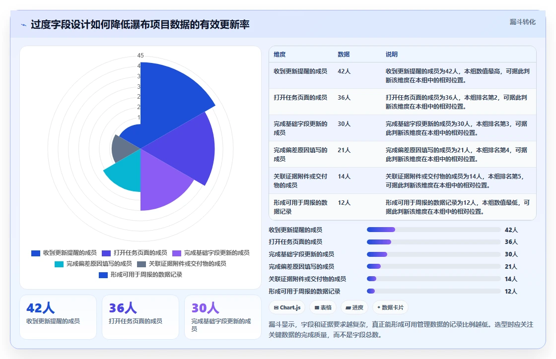The width and height of the screenshot is (556, 359).
Task: Toggle legend swatch for 关联证据附件或交付物的成员
Action: tap(141, 264)
